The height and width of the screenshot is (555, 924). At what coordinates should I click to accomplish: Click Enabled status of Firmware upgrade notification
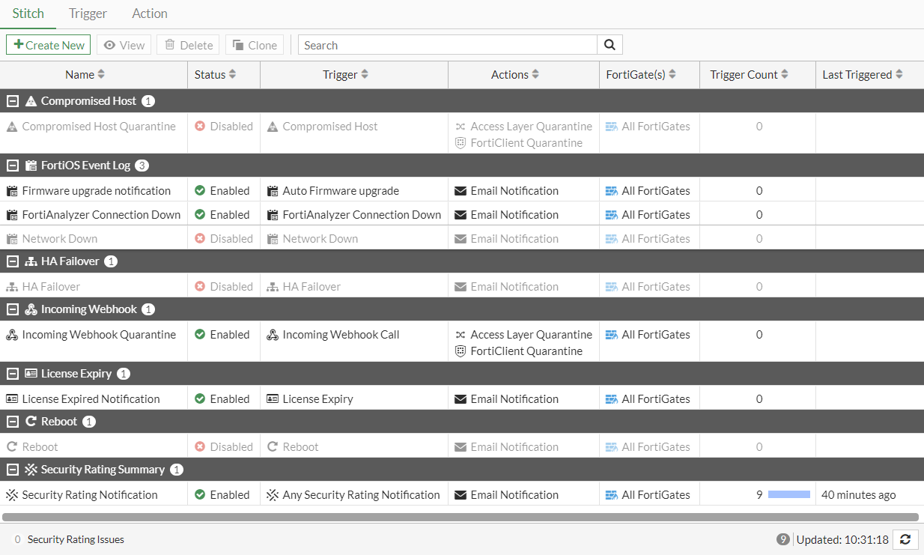[x=222, y=191]
